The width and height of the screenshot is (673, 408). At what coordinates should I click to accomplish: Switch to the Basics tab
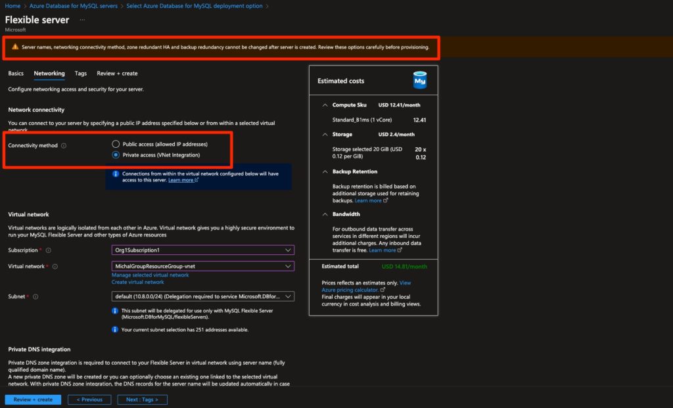click(x=16, y=74)
